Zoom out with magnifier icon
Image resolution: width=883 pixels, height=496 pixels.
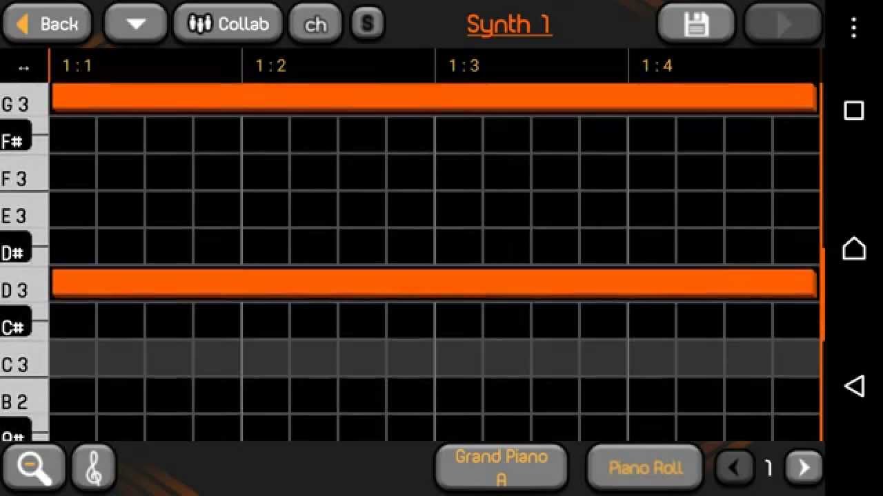[33, 468]
